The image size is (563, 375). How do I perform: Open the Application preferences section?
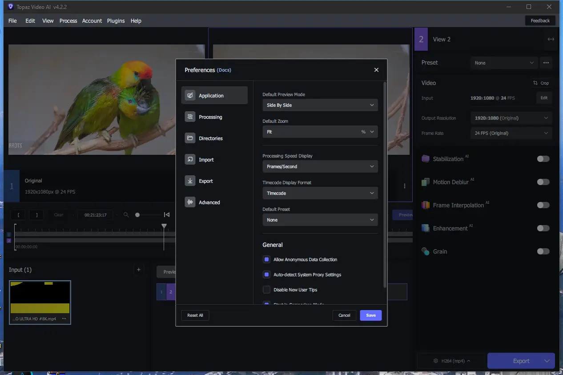click(214, 95)
